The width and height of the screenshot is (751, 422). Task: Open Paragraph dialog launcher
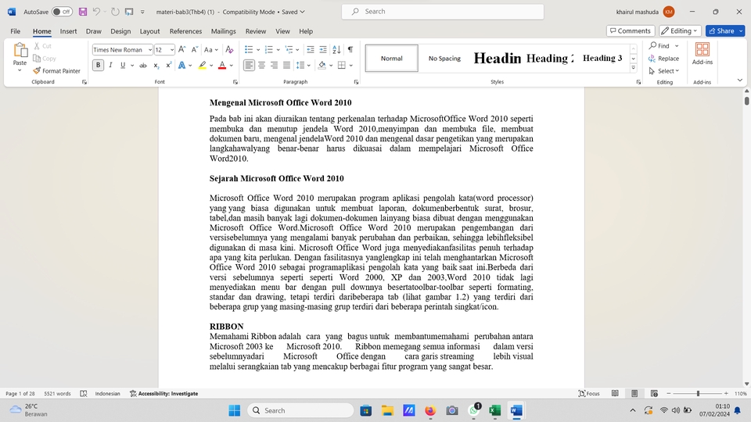point(356,82)
